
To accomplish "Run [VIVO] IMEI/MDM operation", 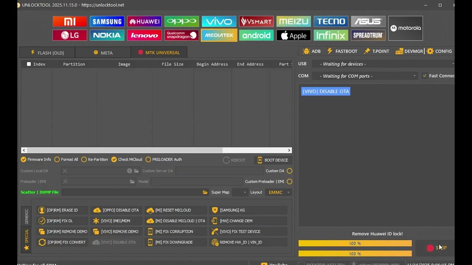I will (x=117, y=221).
